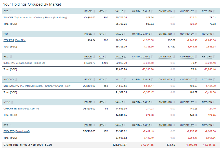Sort CVE table by CURRENCY icon

pyautogui.click(x=196, y=11)
